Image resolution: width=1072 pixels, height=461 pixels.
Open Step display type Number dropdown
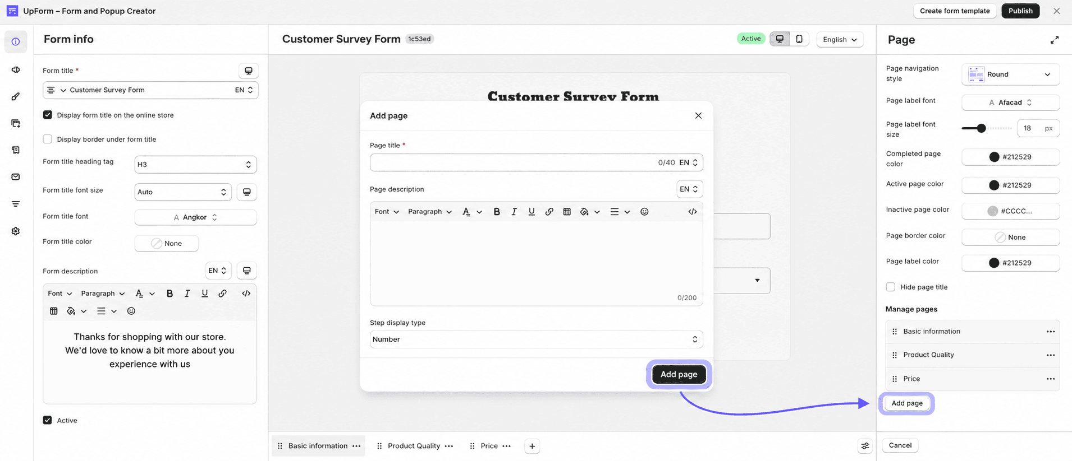coord(536,339)
